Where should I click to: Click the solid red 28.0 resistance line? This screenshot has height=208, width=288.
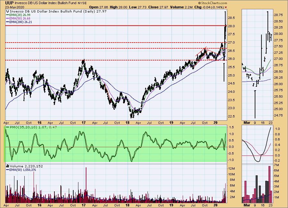pos(116,26)
